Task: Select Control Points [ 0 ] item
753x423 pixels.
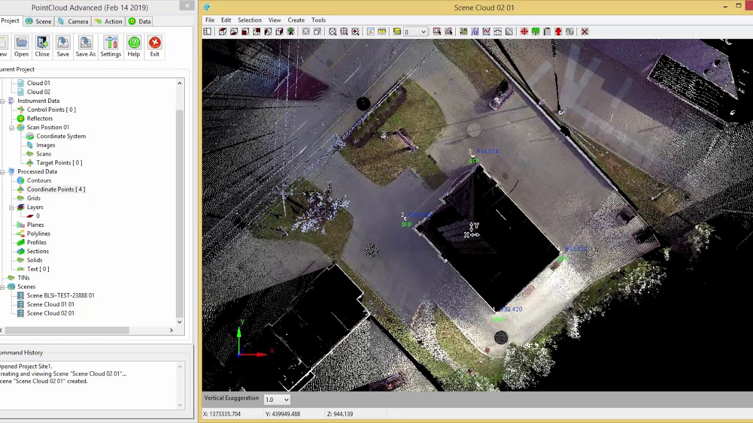Action: (x=51, y=110)
